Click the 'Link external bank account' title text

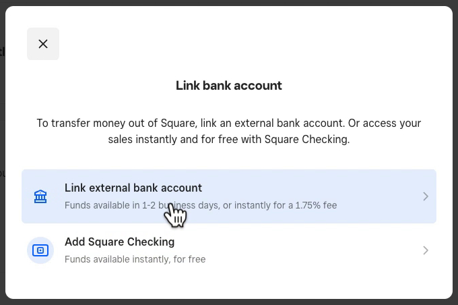[133, 188]
